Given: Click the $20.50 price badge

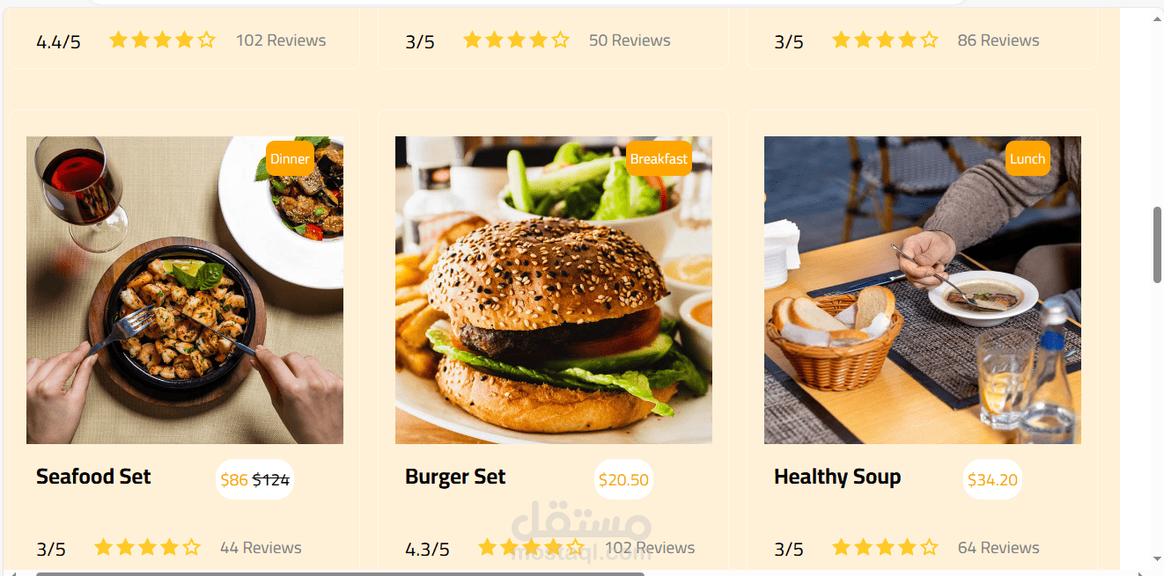Looking at the screenshot, I should point(623,479).
